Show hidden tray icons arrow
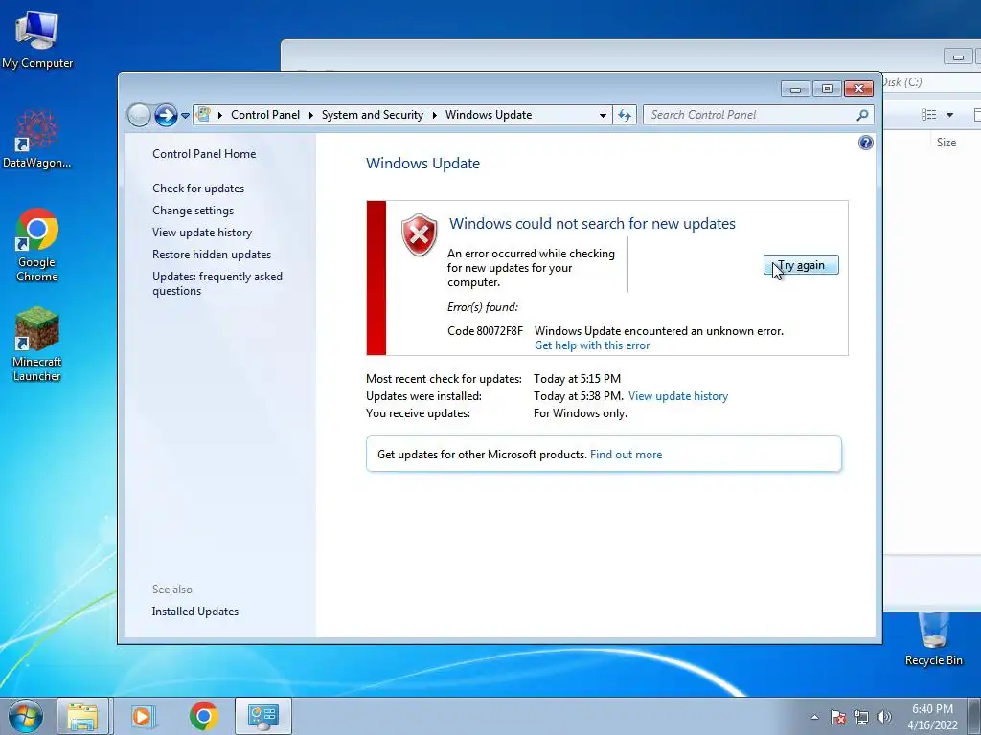This screenshot has height=735, width=981. [x=814, y=717]
